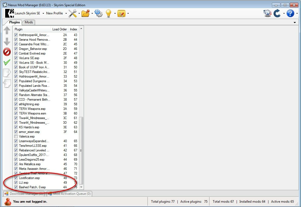Viewport: 301px width, 207px height.
Task: Select the VioLens SE.esp plugin name
Action: 29,58
